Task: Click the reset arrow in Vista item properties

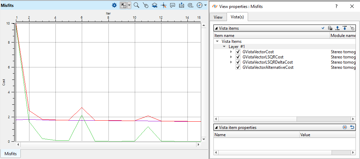Action: pos(352,127)
